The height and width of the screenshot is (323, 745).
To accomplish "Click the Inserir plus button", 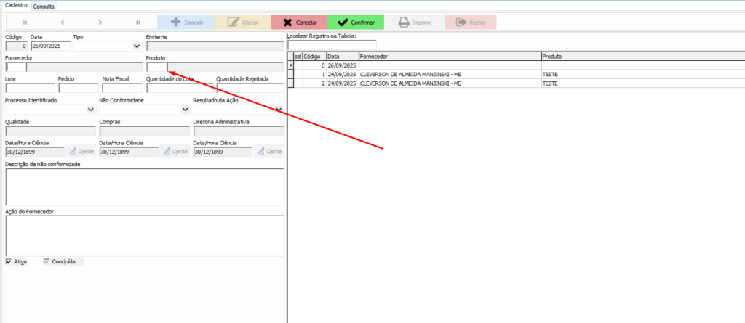I will click(186, 23).
